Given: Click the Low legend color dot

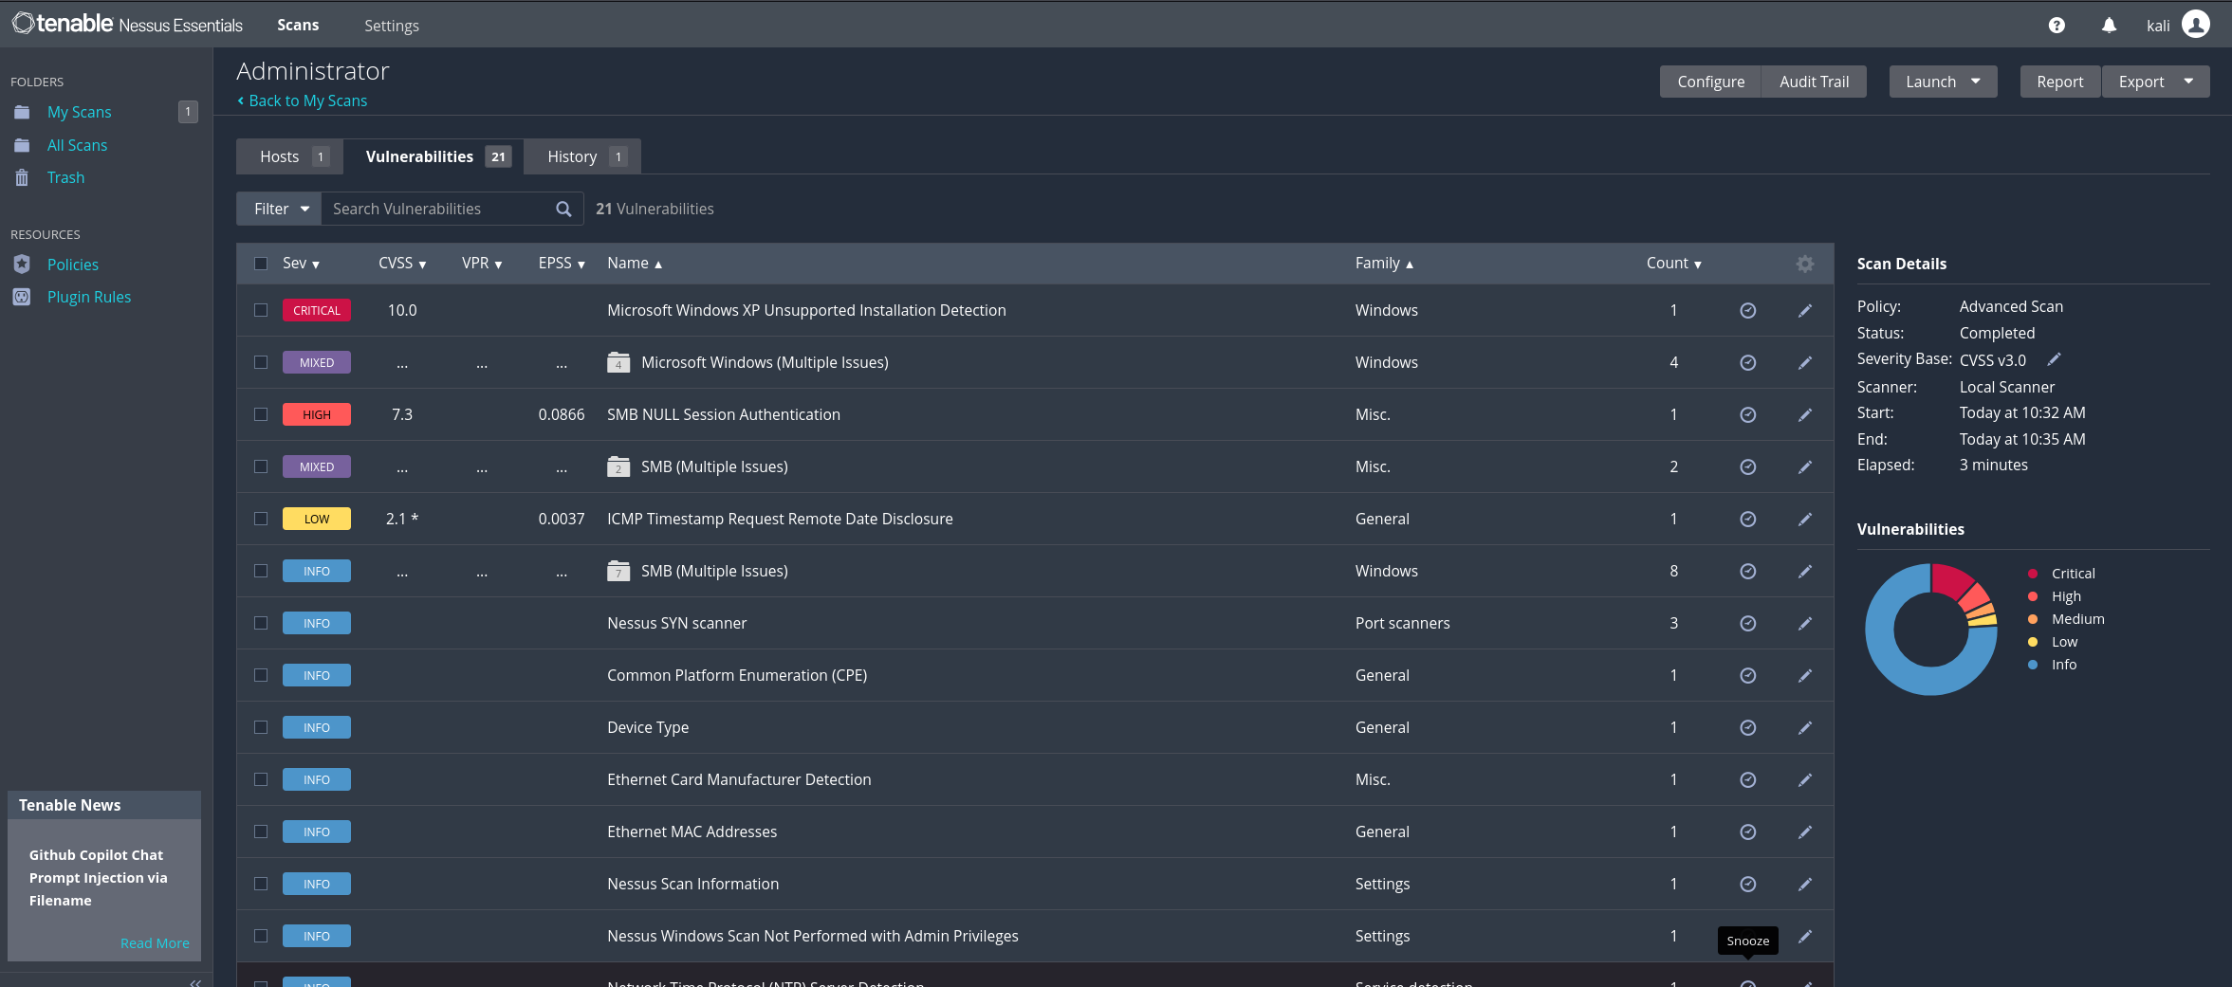Looking at the screenshot, I should pos(2033,642).
